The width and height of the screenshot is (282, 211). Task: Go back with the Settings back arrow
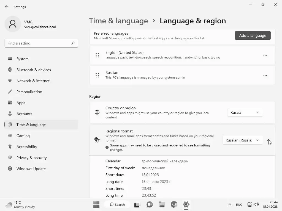pyautogui.click(x=7, y=7)
